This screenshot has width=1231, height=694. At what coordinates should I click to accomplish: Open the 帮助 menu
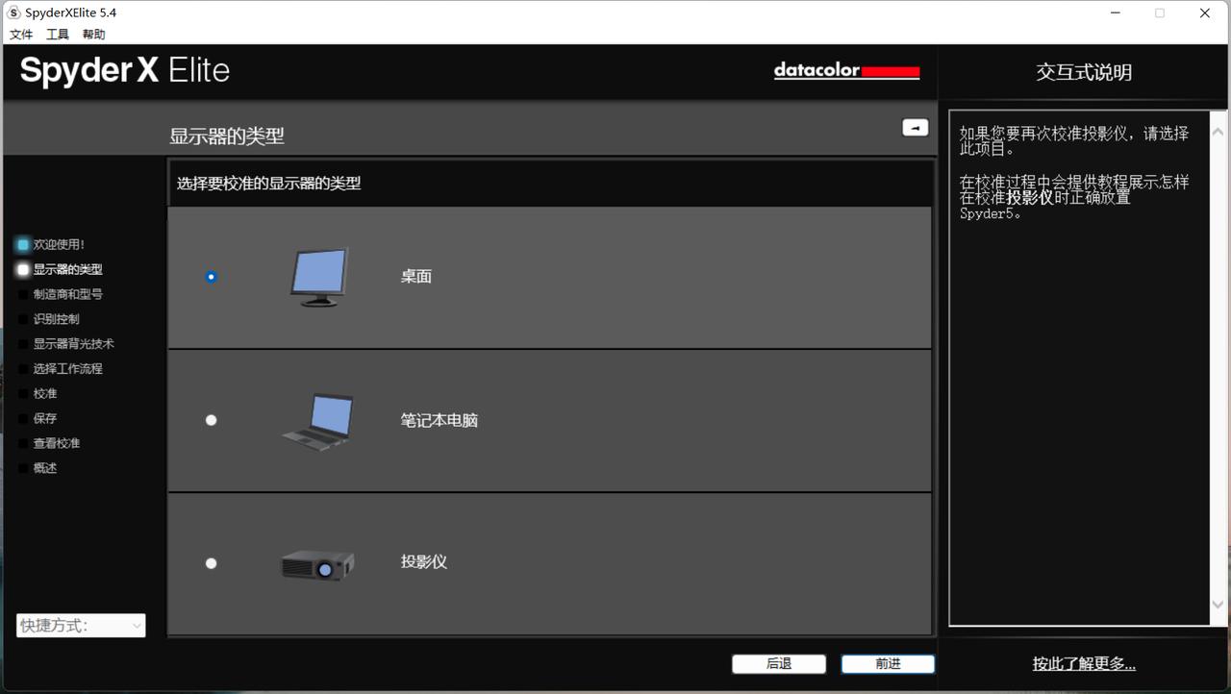pyautogui.click(x=94, y=35)
